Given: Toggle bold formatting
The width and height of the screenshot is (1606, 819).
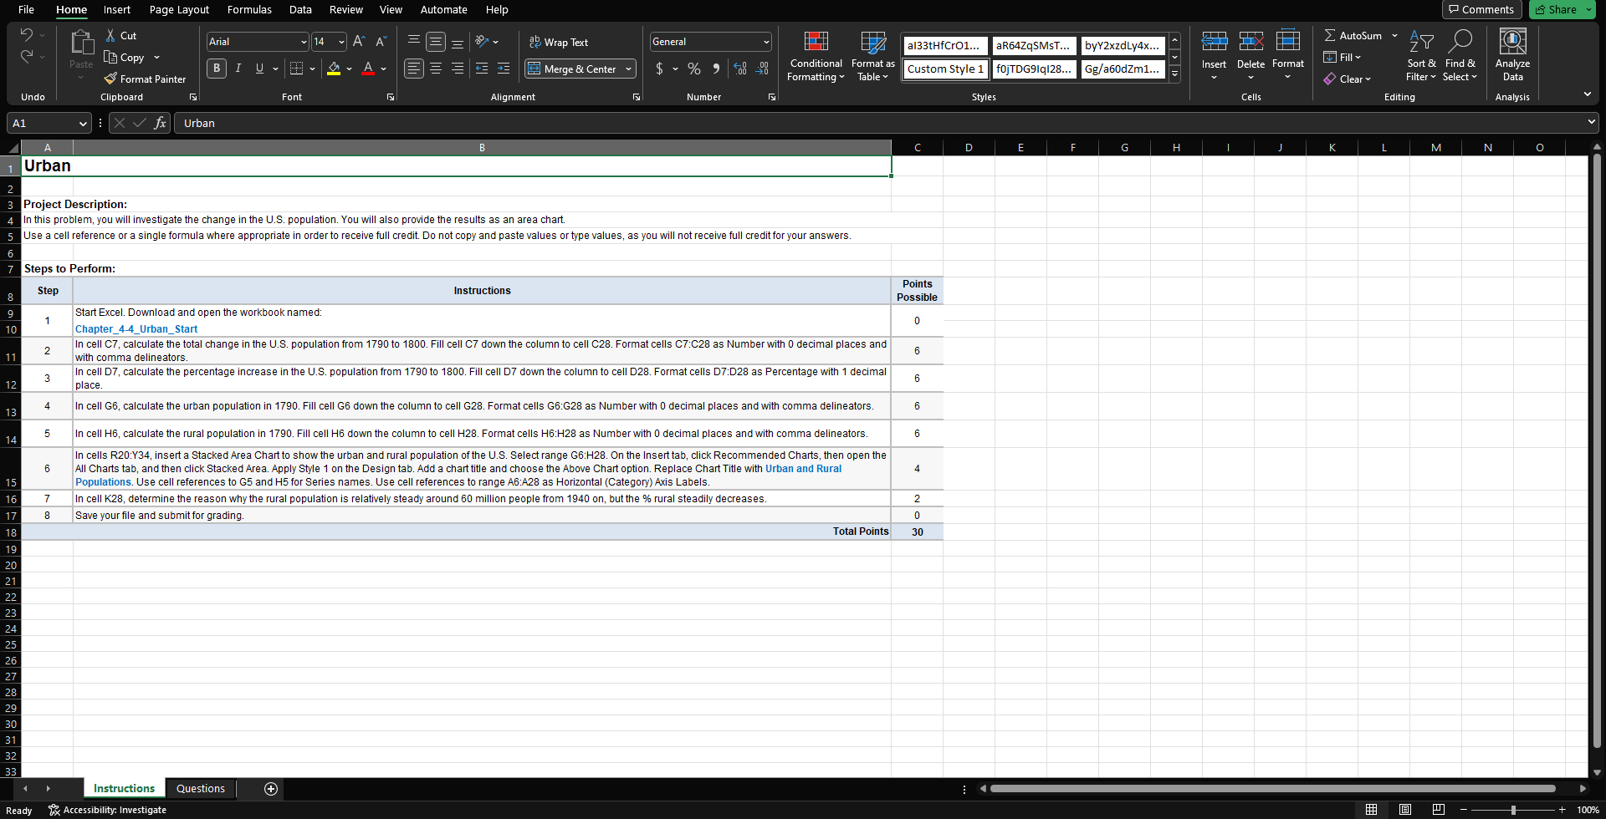Looking at the screenshot, I should [216, 69].
